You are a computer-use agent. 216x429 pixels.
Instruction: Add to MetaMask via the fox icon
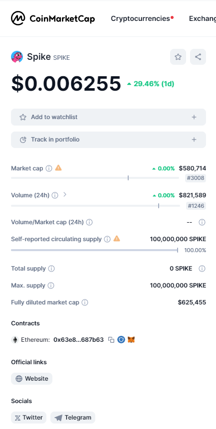131,340
